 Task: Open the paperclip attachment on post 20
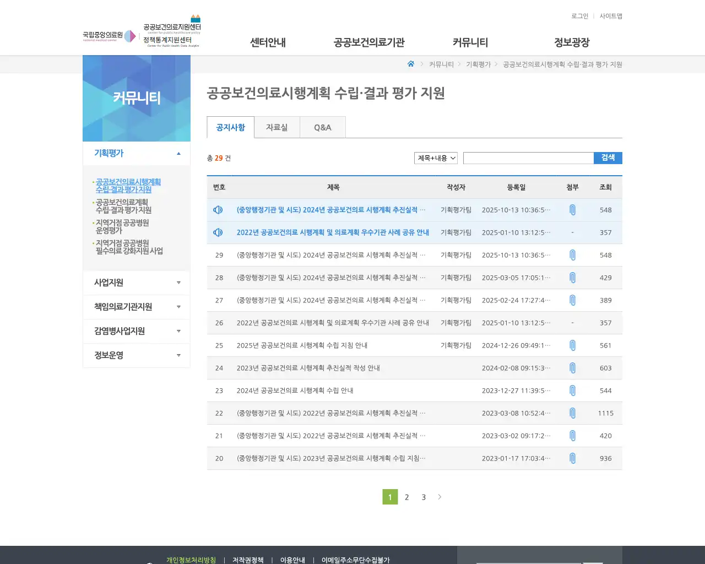(572, 458)
